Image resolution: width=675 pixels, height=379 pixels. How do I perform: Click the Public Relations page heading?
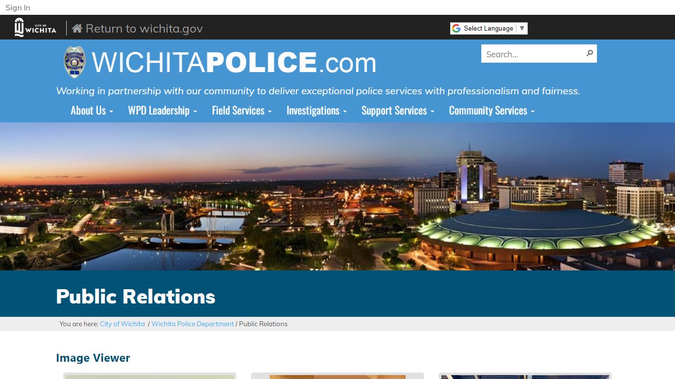point(136,297)
